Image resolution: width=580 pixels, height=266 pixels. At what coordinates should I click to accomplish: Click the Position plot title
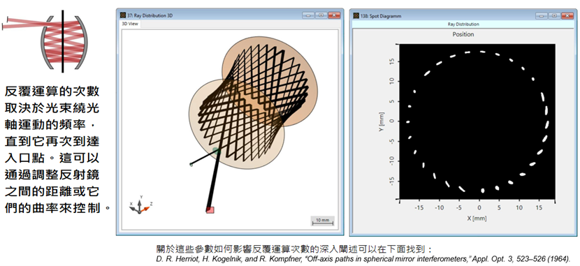(x=463, y=34)
